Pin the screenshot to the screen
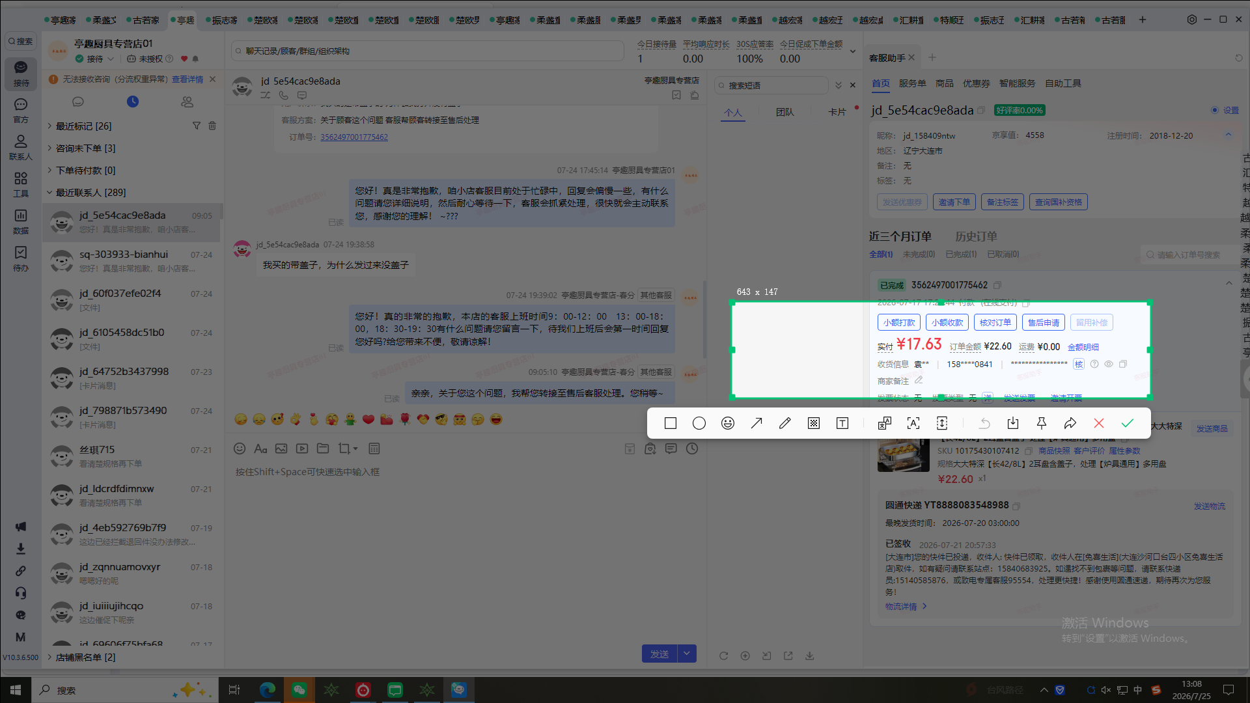Viewport: 1250px width, 703px height. 1042,424
